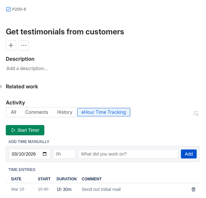Delete the Mar 10 time entry with the trash icon
The width and height of the screenshot is (206, 198).
click(x=193, y=189)
